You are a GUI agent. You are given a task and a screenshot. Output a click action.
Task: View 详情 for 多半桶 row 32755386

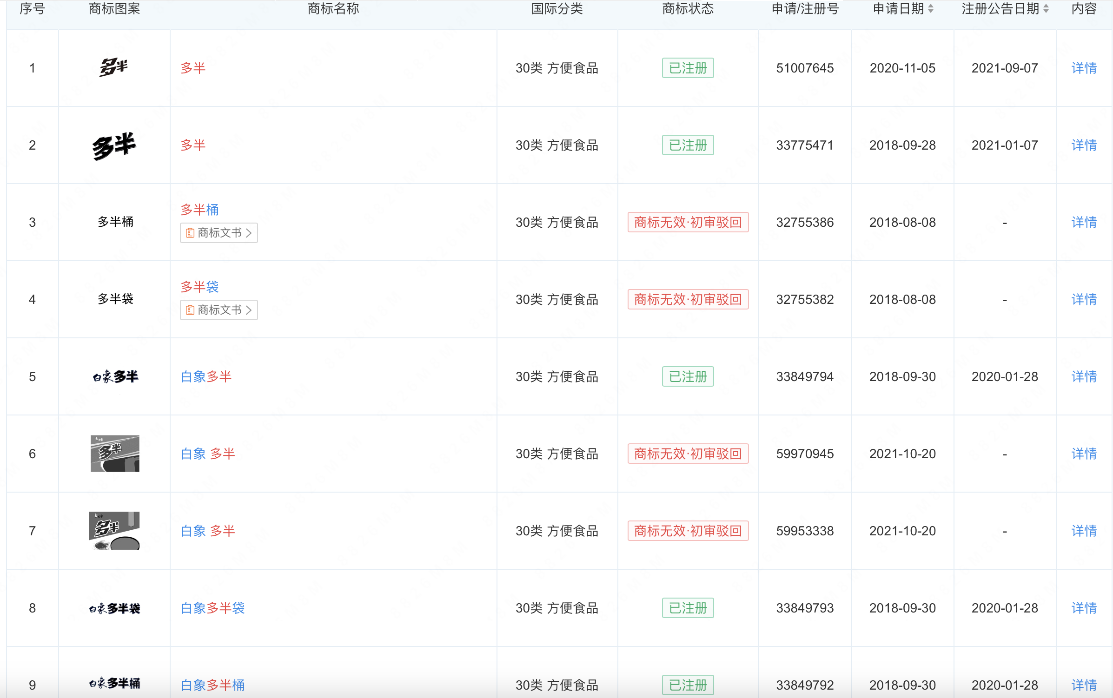pos(1084,223)
